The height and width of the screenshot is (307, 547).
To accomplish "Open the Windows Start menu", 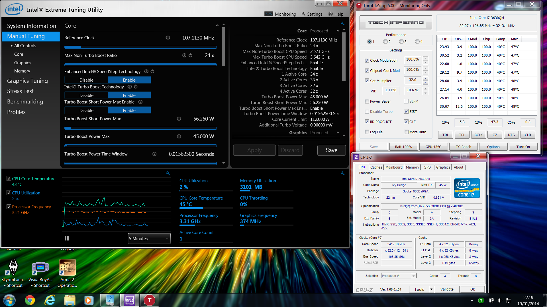I will [9, 300].
